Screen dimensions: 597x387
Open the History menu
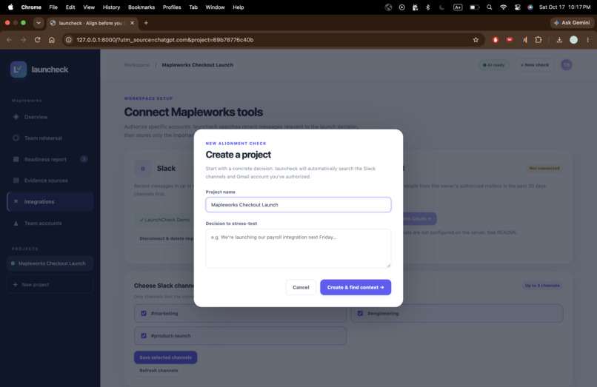click(x=111, y=7)
